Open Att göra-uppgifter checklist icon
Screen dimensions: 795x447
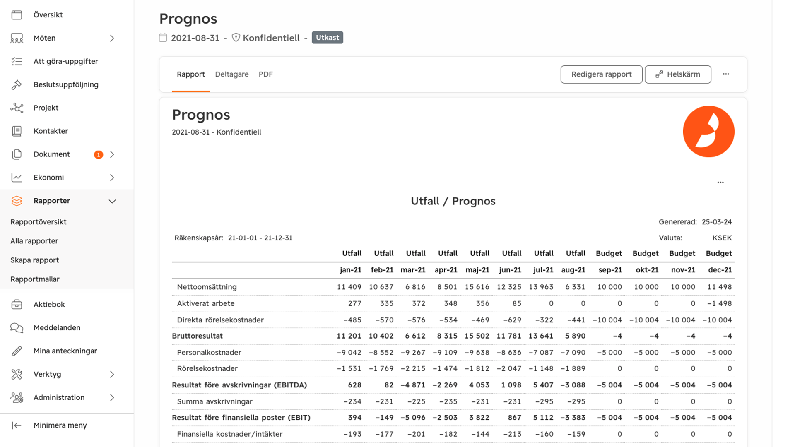click(x=17, y=61)
